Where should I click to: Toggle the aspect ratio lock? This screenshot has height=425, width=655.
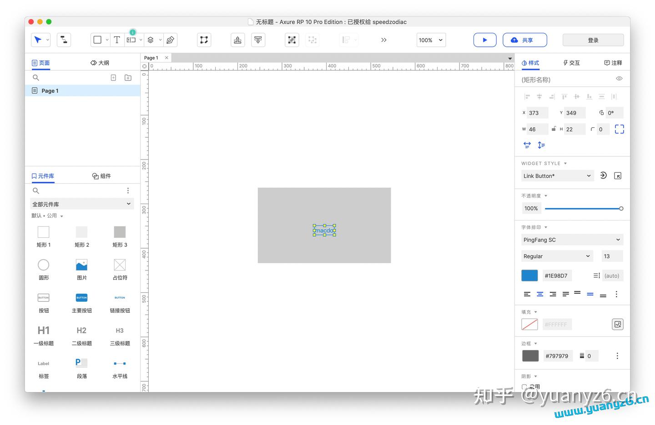(x=554, y=129)
